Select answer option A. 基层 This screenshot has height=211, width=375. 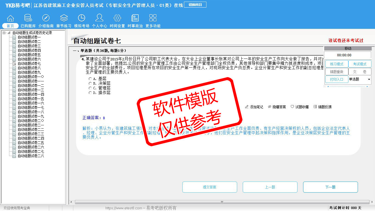click(90, 79)
